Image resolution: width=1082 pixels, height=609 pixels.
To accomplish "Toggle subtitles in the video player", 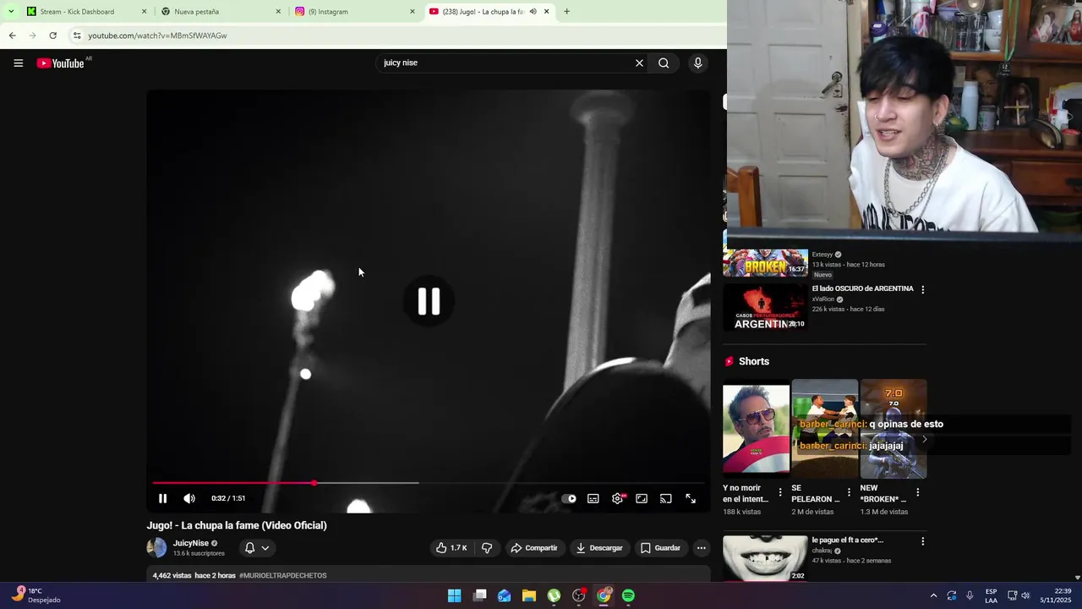I will (593, 498).
